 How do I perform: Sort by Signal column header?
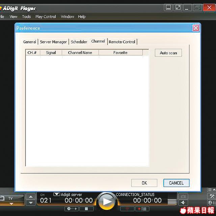tap(51, 53)
